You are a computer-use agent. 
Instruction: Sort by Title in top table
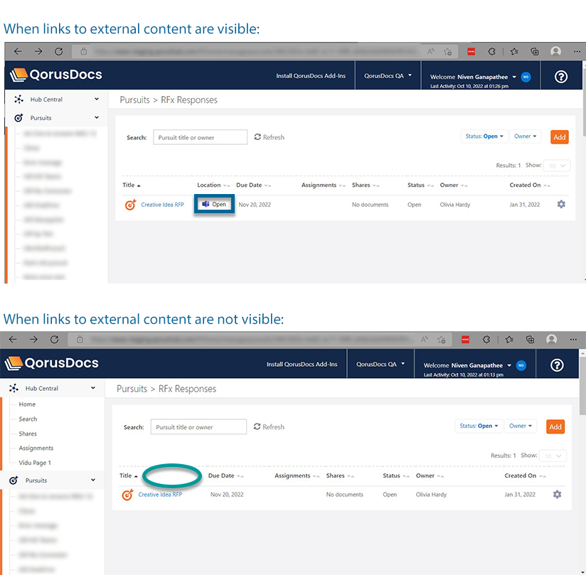[x=131, y=185]
